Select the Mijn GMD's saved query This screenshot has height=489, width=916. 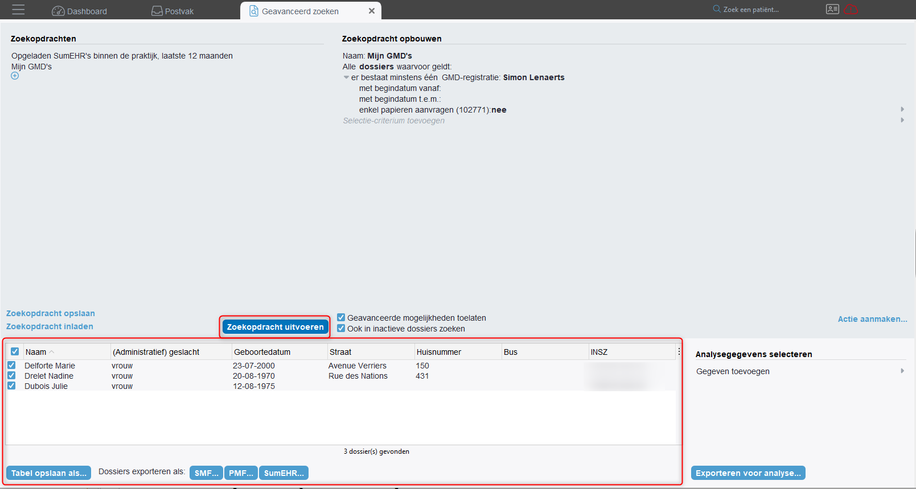tap(31, 67)
